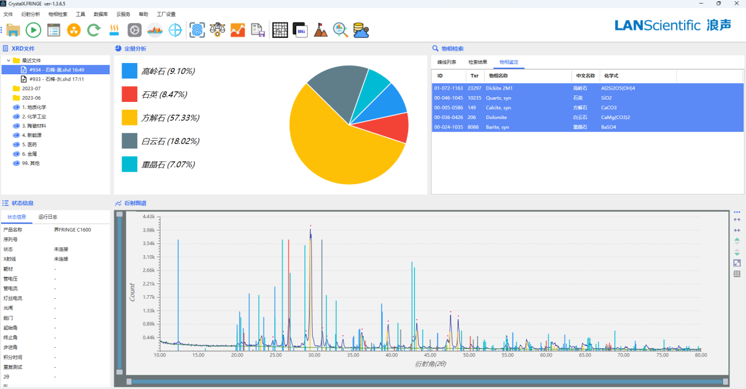Switch to the 运行日志 tab

(x=47, y=217)
